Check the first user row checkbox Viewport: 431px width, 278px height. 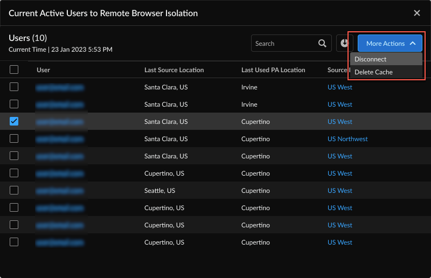(14, 87)
